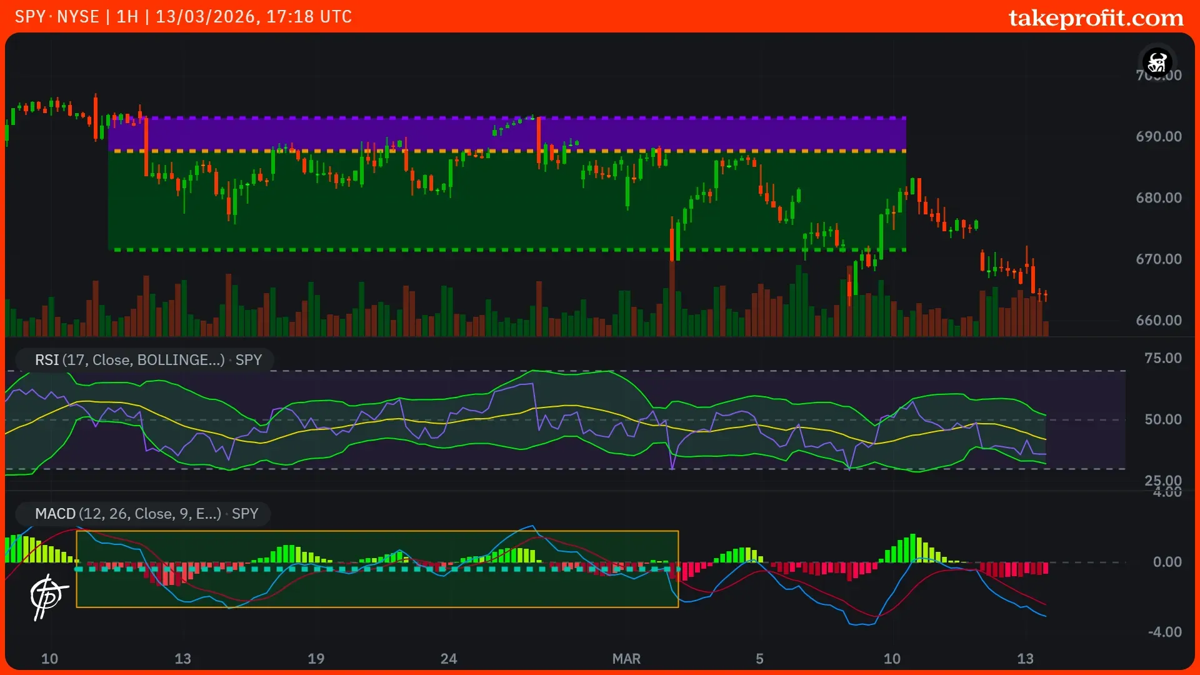1200x675 pixels.
Task: Click the 1H timeframe in header
Action: pos(127,17)
